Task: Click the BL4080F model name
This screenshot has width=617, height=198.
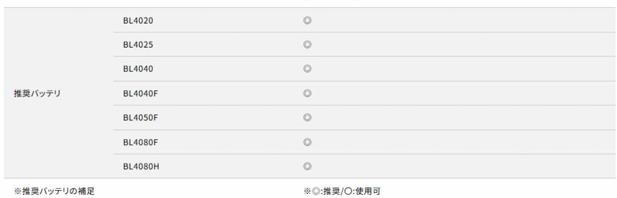Action: [140, 142]
